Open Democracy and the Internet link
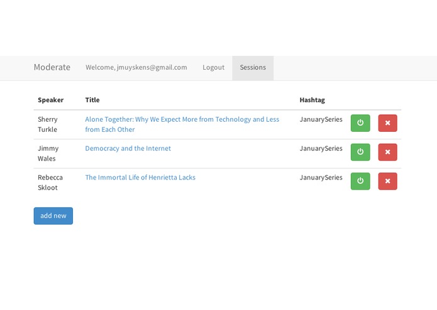Screen dimensions: 437x310 [x=128, y=148]
